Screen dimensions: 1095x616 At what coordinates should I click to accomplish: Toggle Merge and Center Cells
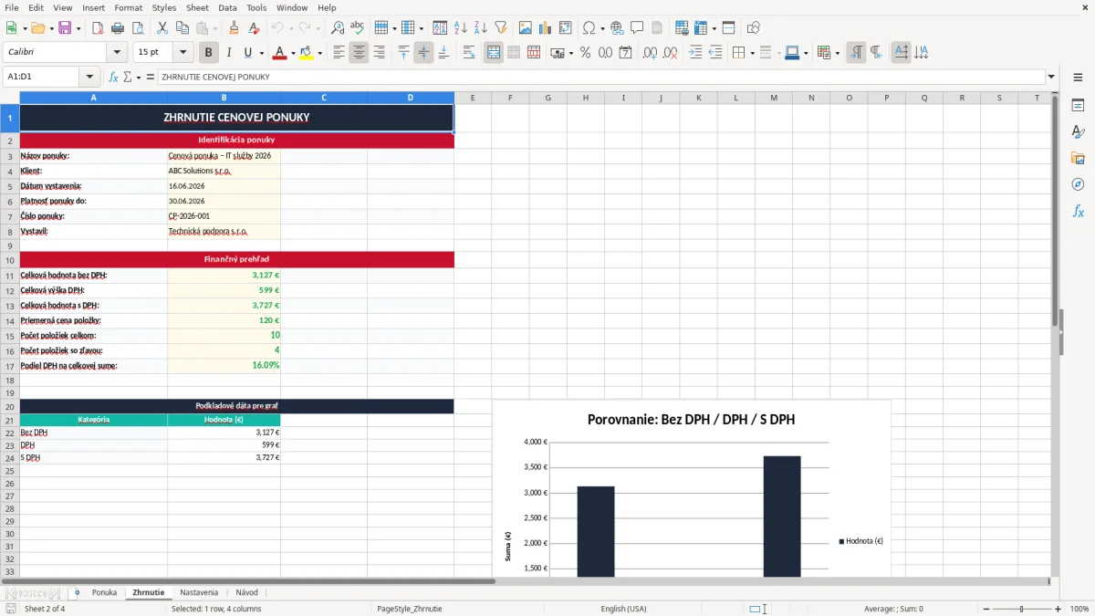tap(494, 53)
